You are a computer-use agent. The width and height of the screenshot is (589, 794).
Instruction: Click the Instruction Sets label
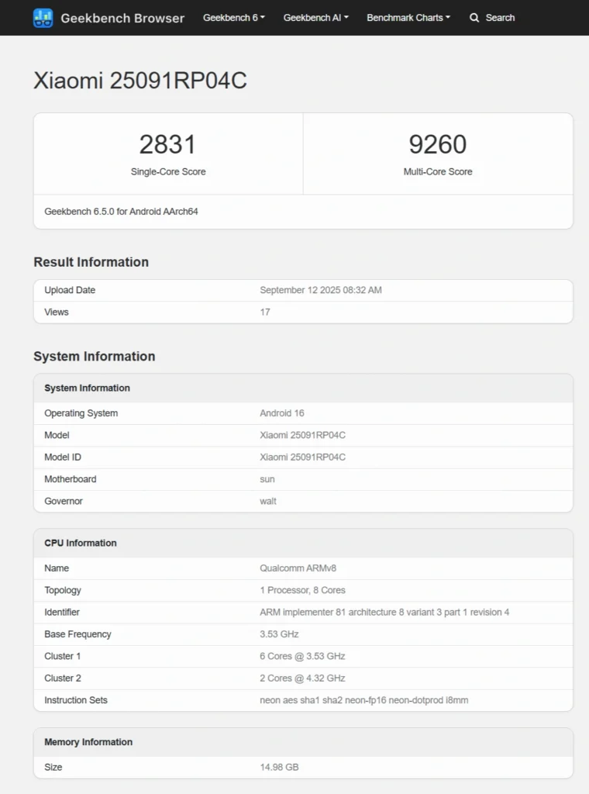(x=76, y=700)
